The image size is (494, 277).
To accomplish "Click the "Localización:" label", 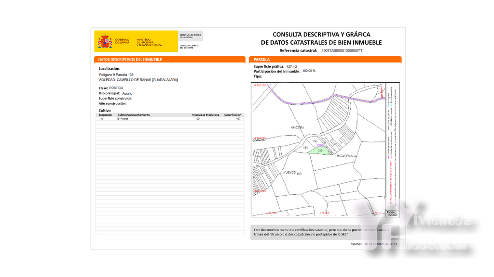I will pyautogui.click(x=110, y=68).
